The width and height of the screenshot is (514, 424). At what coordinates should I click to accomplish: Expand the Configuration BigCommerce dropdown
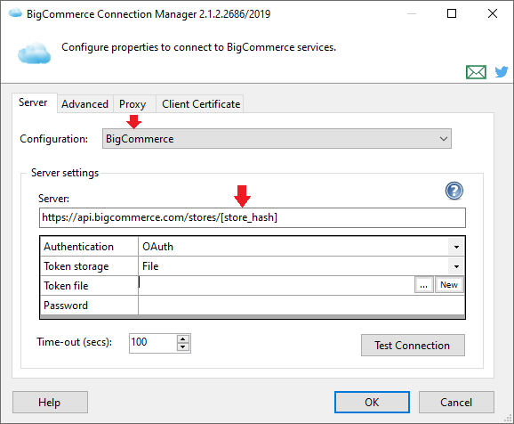pyautogui.click(x=277, y=139)
